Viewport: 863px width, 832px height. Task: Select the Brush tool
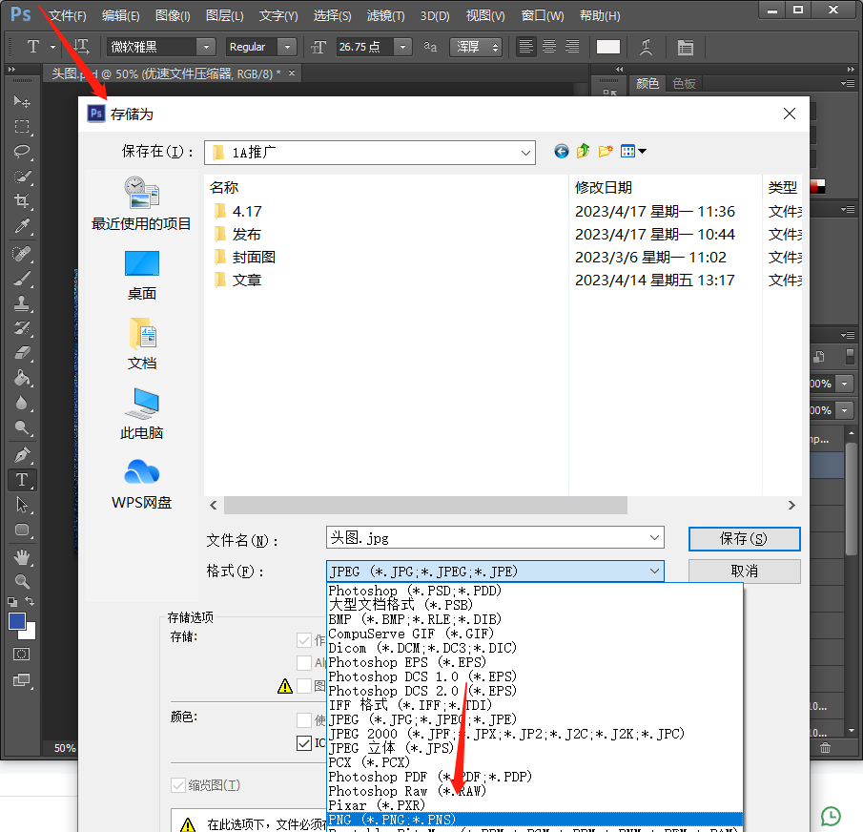pos(22,279)
